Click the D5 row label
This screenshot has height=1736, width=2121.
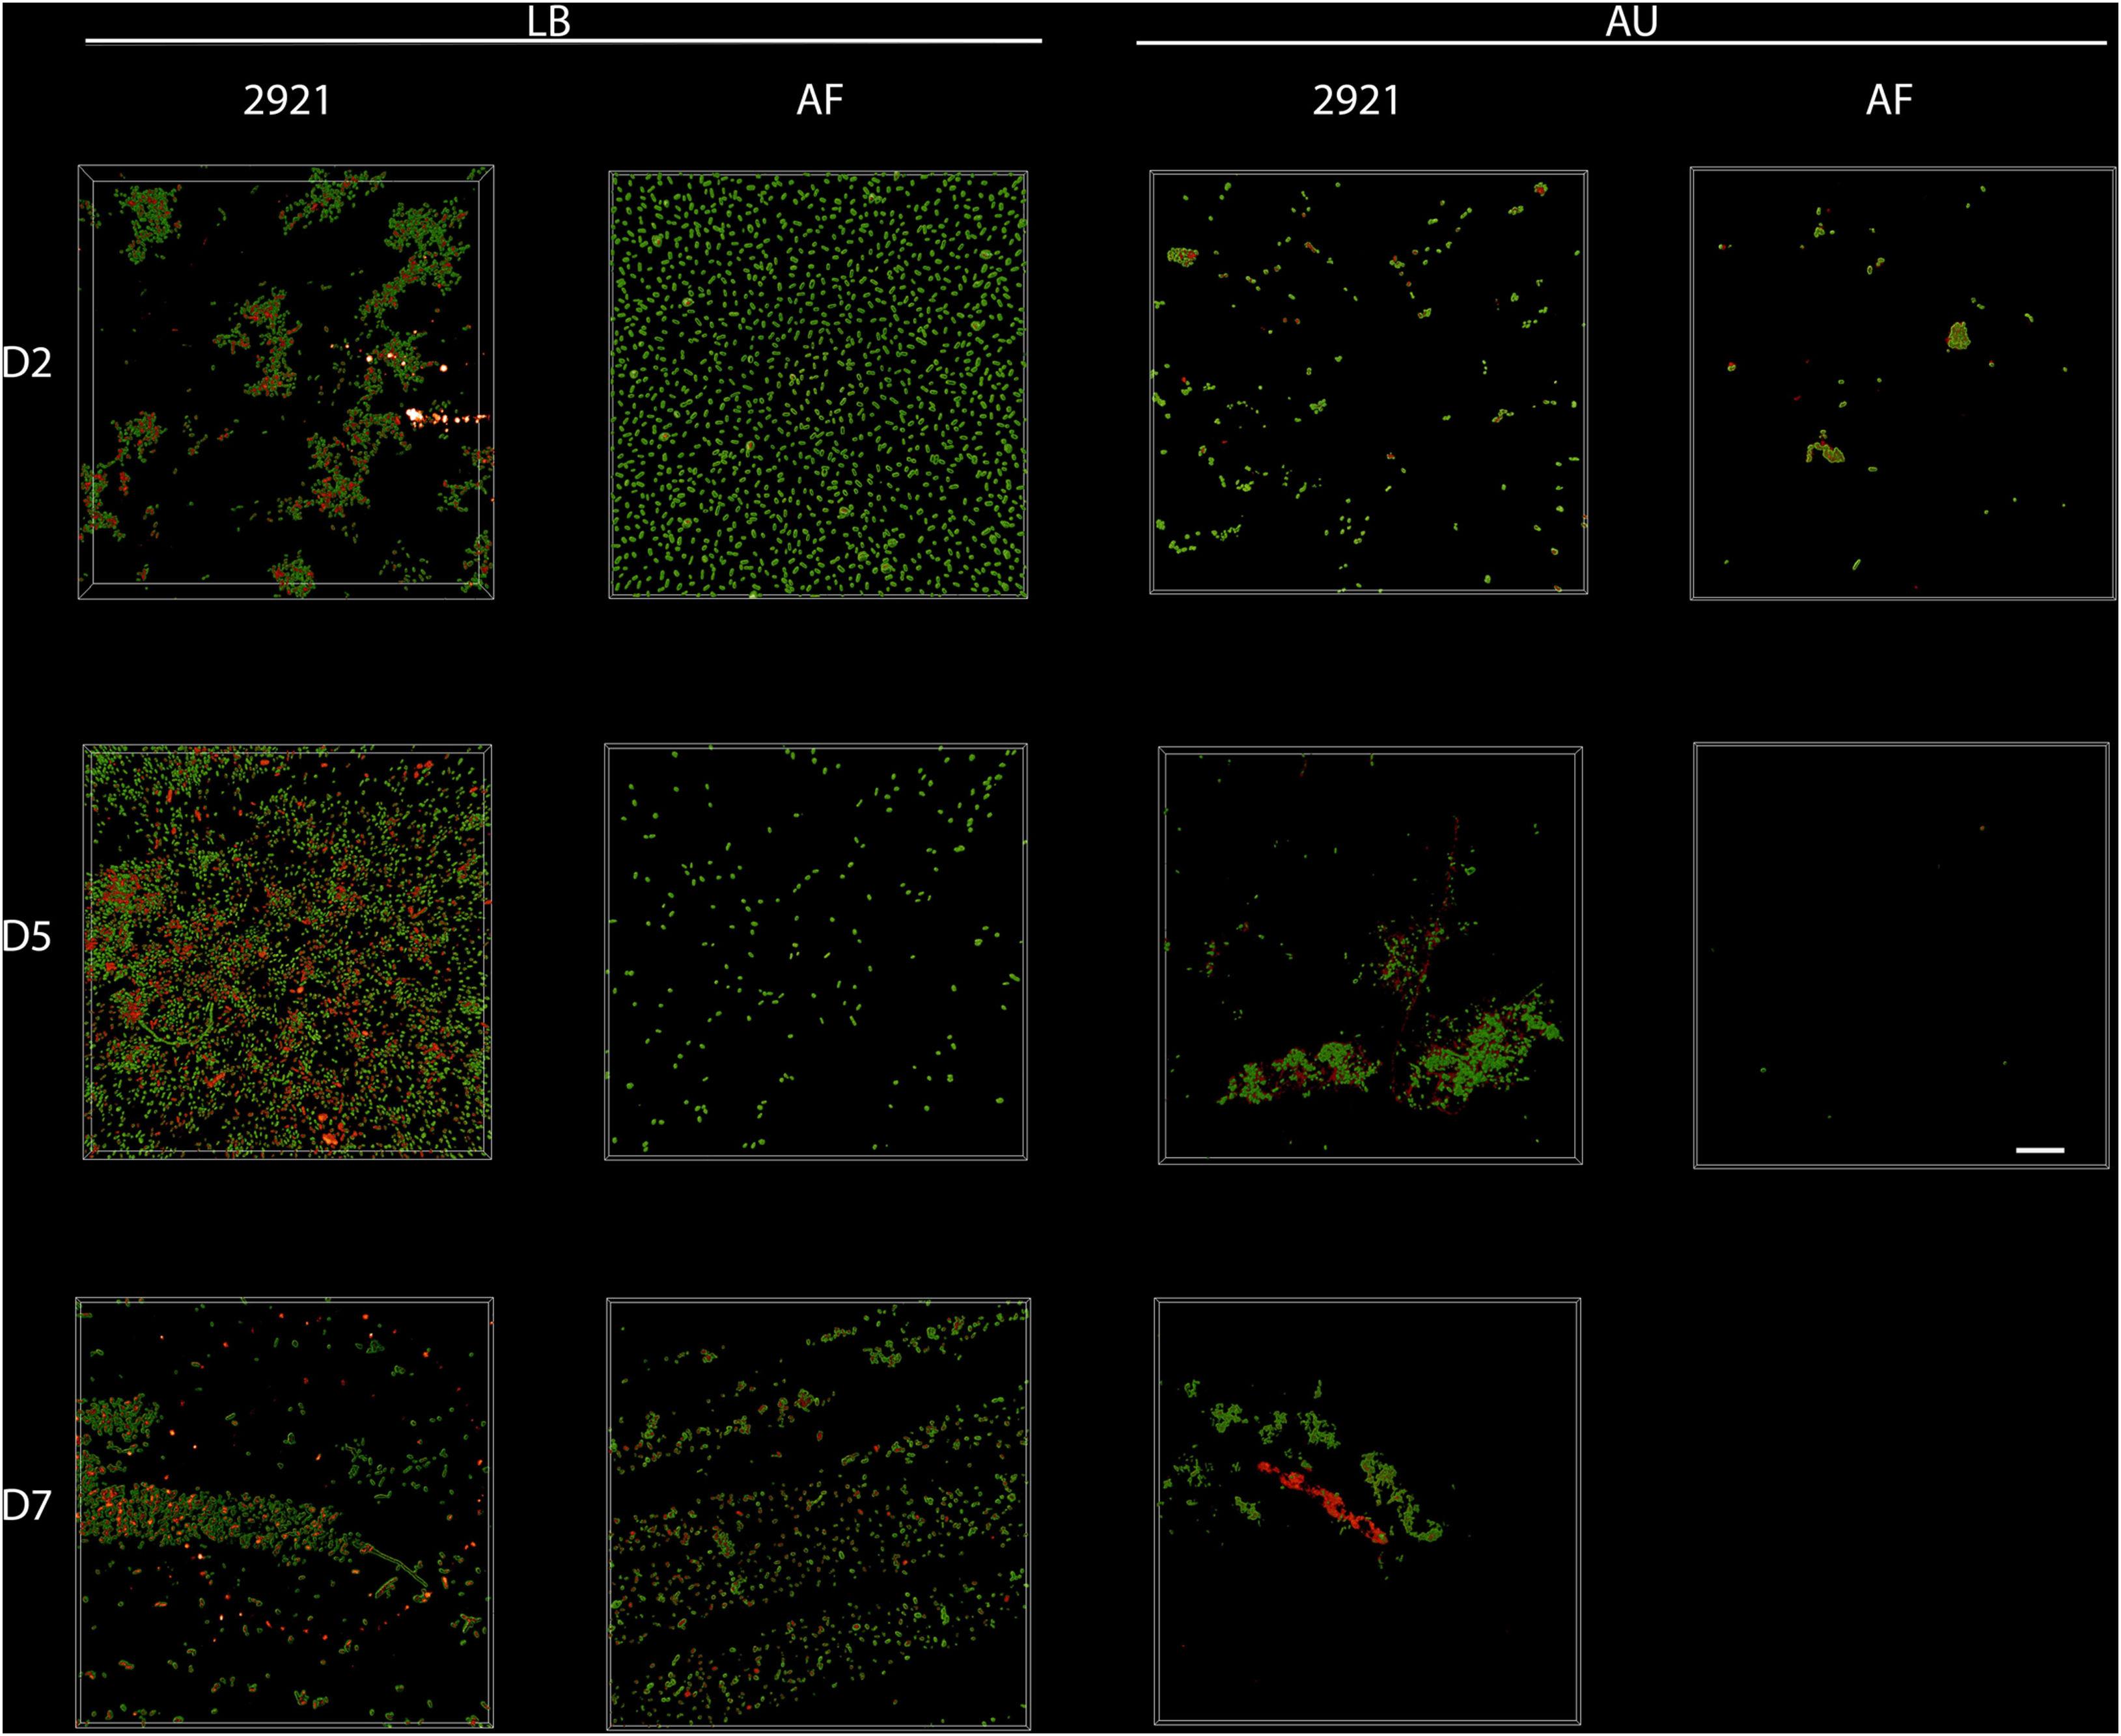coord(27,937)
